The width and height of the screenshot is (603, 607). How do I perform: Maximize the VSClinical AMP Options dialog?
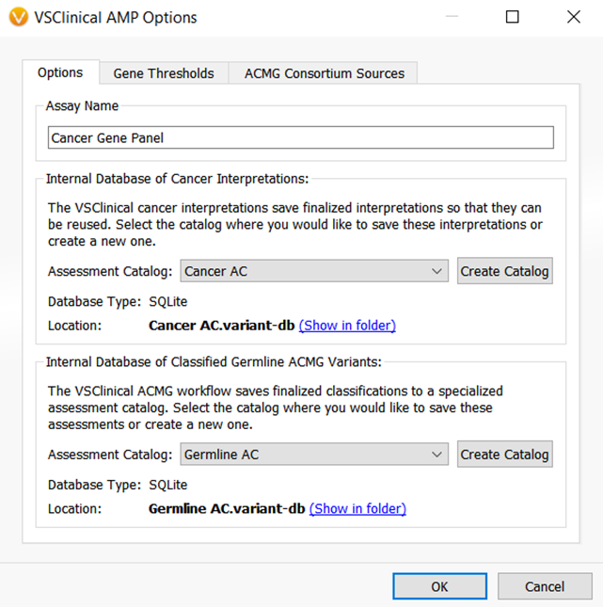pos(512,17)
